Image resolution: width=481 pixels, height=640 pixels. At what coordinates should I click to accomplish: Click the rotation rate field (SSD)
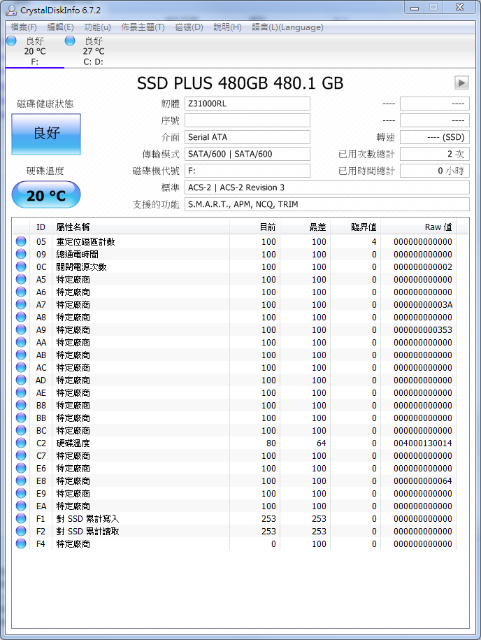click(434, 137)
